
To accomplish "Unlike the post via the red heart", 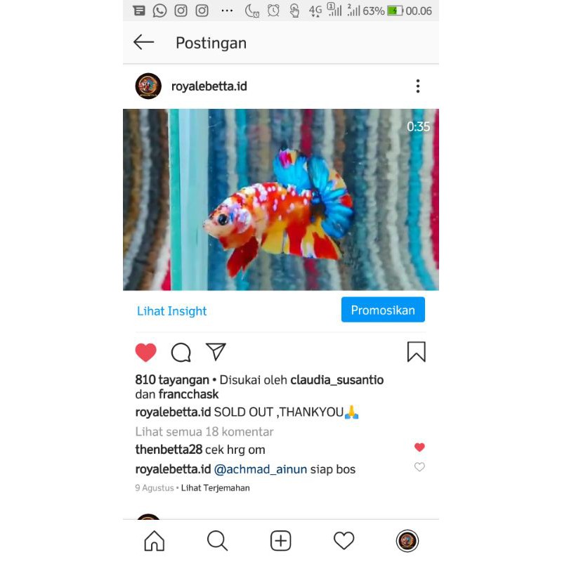I will [x=146, y=353].
